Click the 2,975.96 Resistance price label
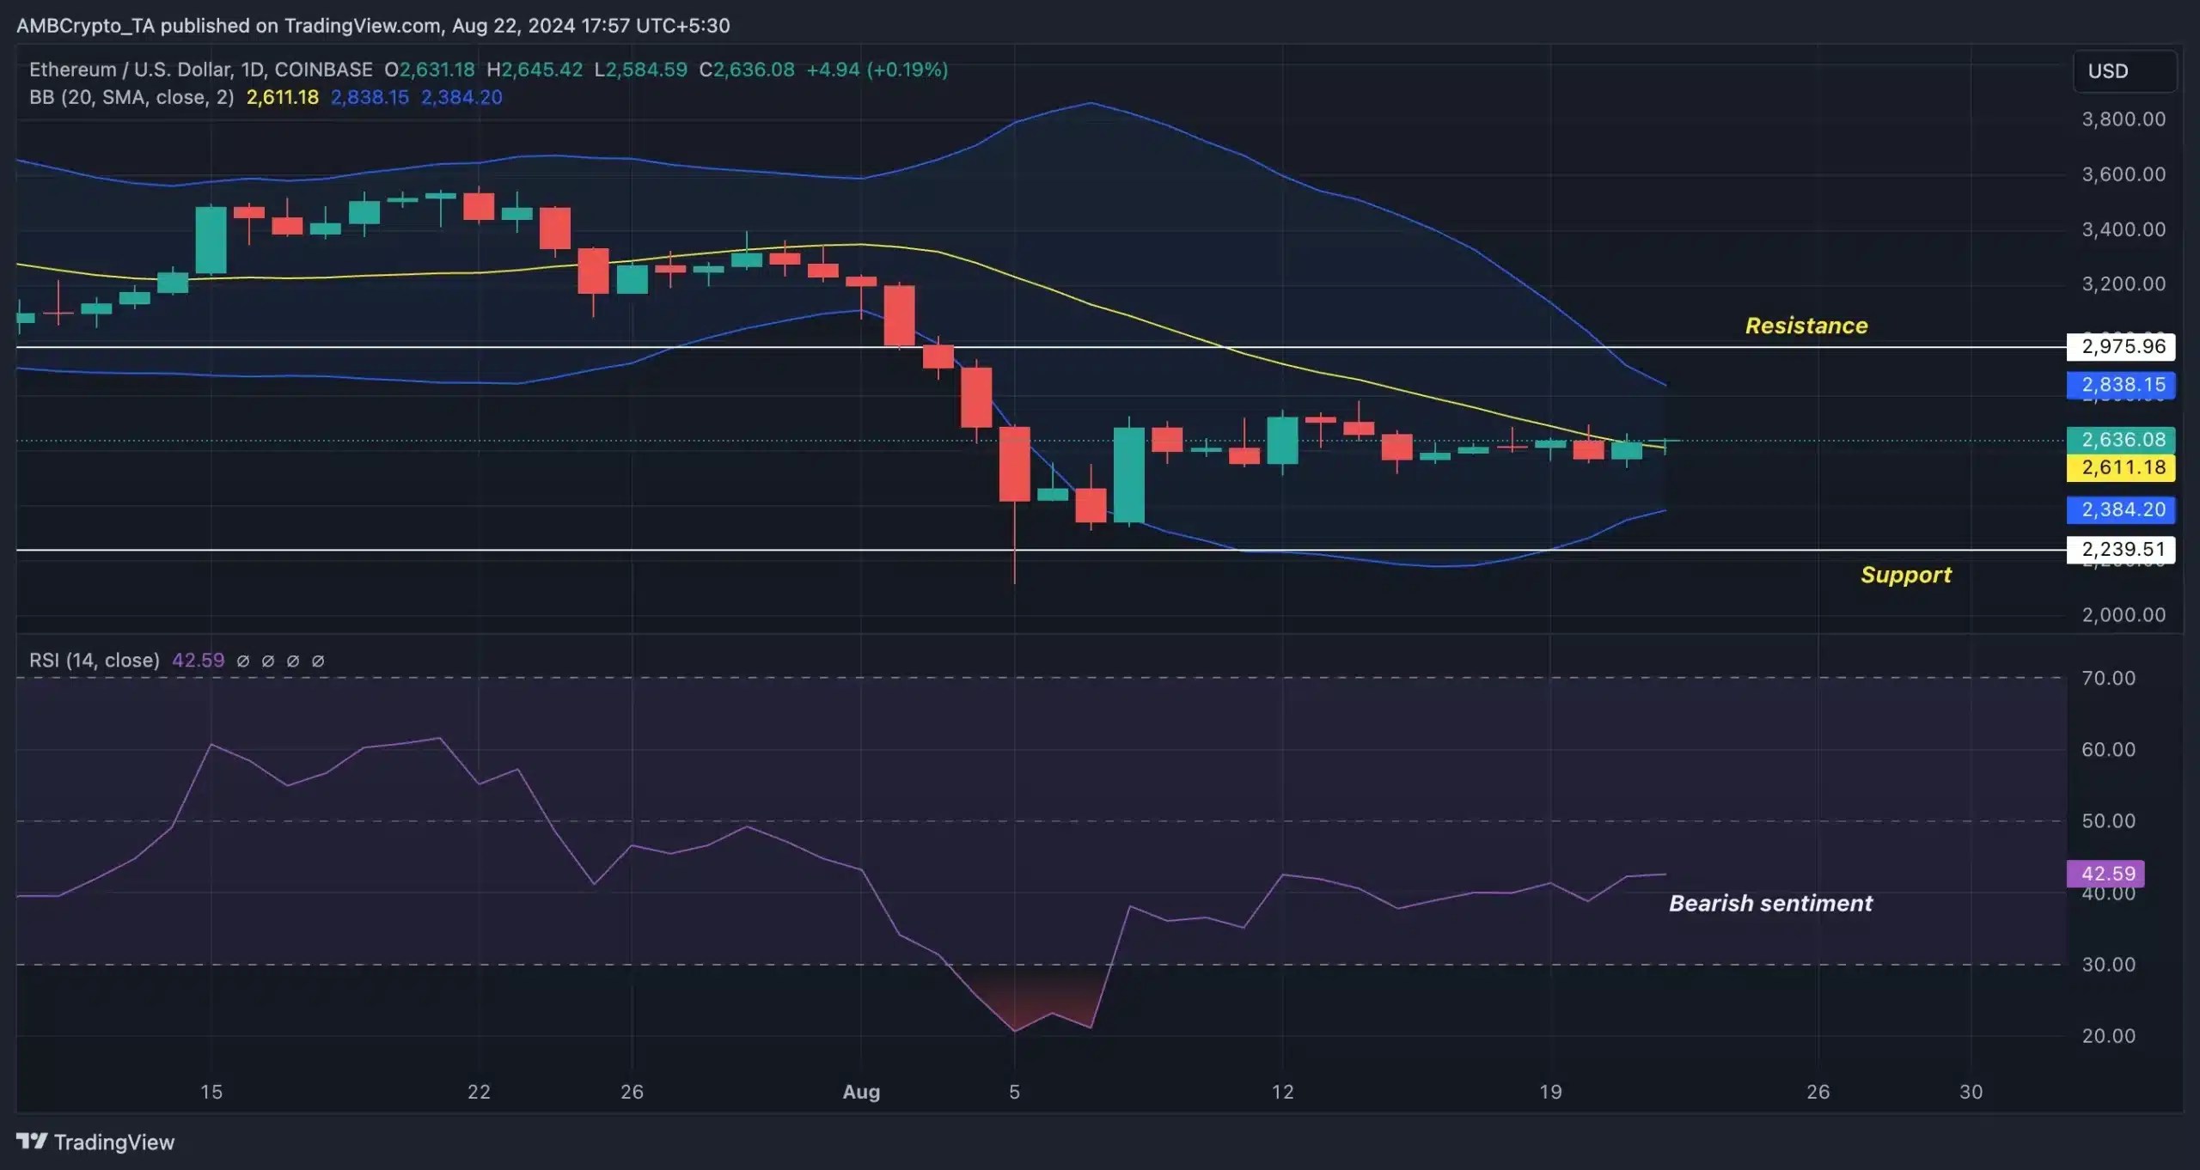Image resolution: width=2200 pixels, height=1170 pixels. [x=2123, y=346]
